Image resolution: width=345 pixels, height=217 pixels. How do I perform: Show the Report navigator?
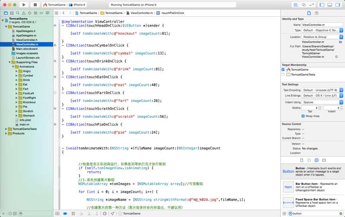(47, 13)
